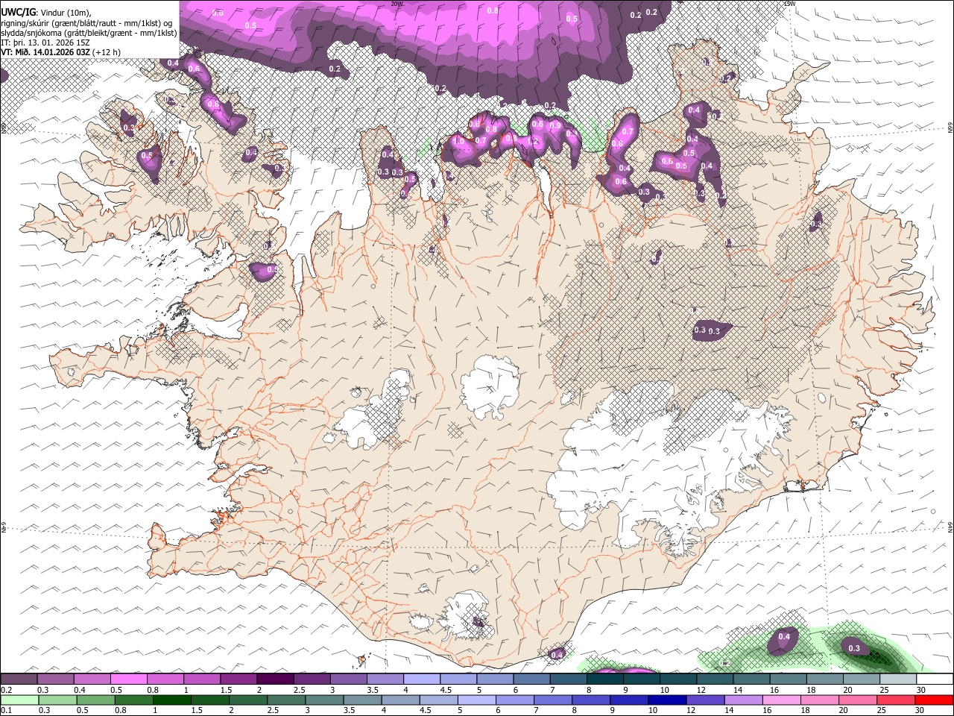
Task: Click the "slydda/snjókoma" legend description line
Action: [x=89, y=33]
